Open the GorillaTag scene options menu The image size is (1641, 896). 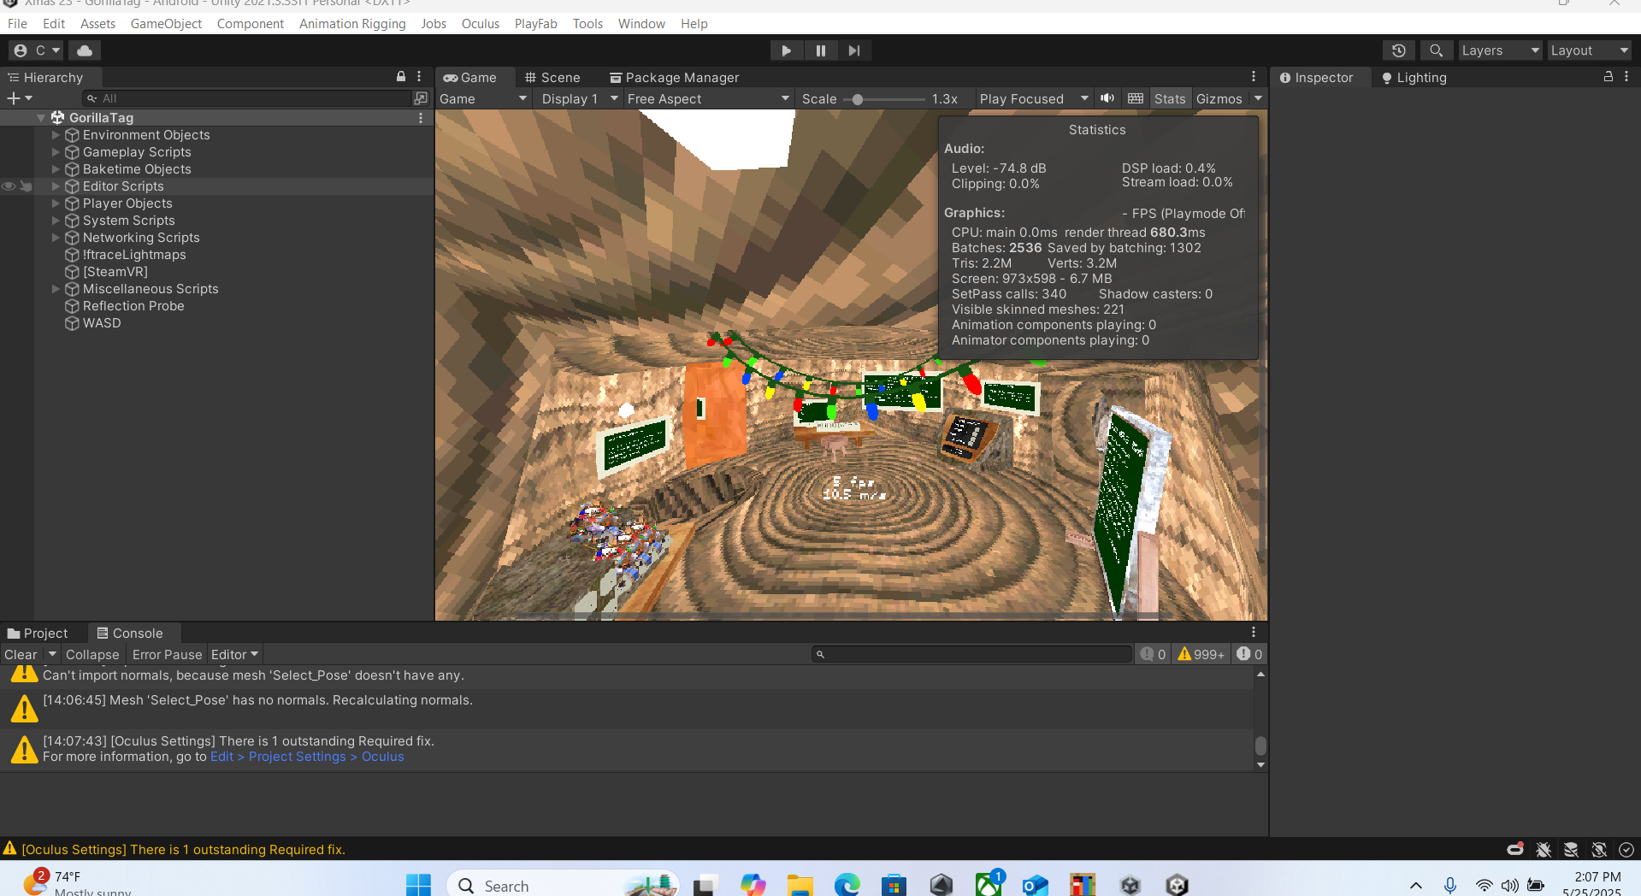click(421, 118)
